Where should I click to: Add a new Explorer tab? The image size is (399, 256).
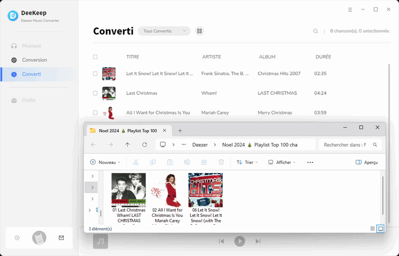(180, 131)
